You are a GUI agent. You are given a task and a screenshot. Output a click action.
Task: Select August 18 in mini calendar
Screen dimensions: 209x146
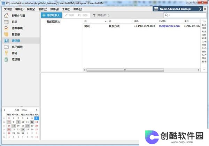click(27, 125)
